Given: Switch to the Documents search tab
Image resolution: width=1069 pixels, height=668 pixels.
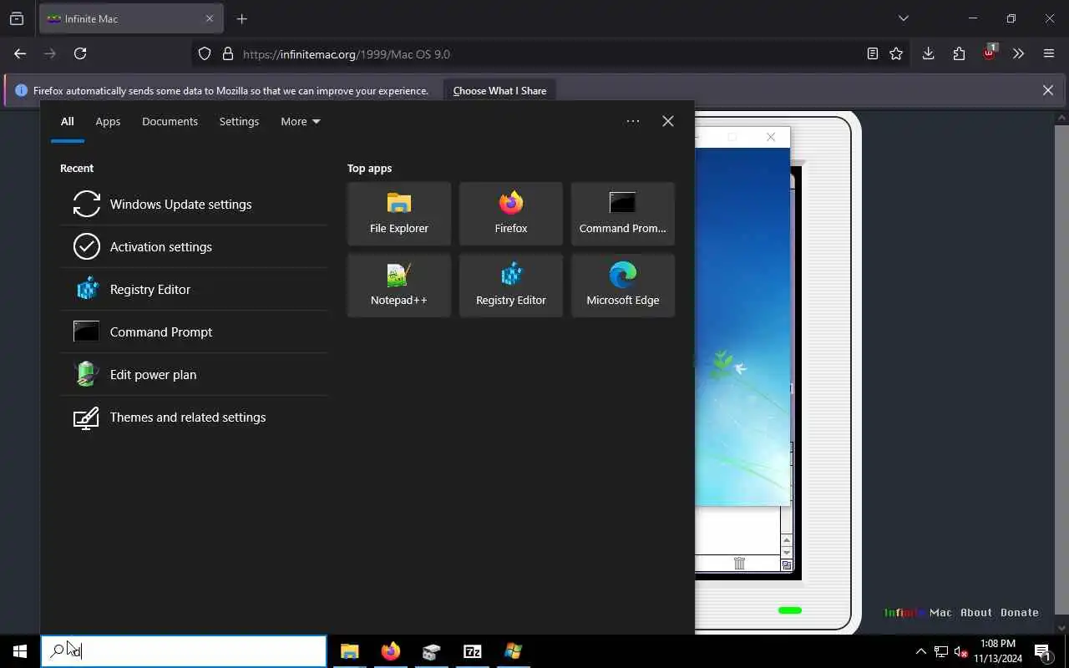Looking at the screenshot, I should [x=170, y=121].
